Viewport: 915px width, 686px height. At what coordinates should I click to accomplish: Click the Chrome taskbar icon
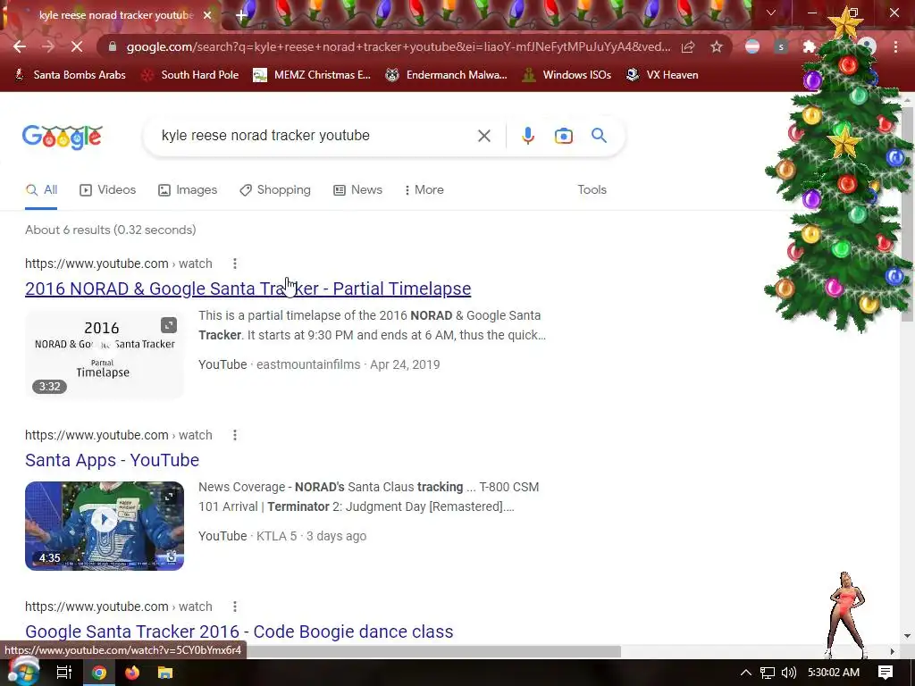click(98, 673)
